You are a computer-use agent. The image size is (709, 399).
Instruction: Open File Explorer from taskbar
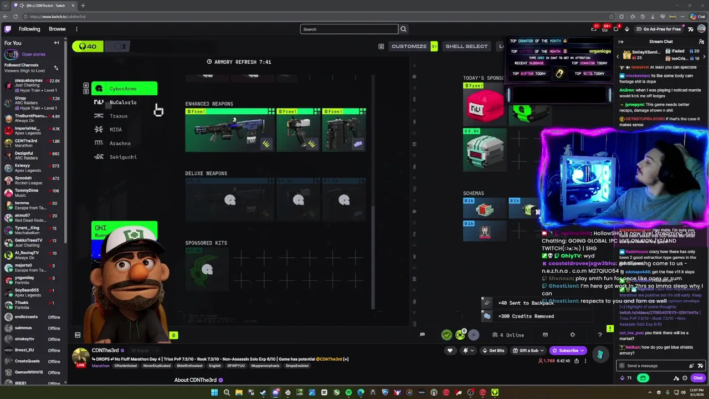click(x=239, y=392)
